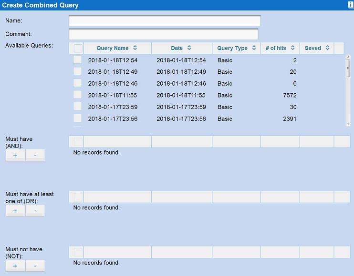Click Basic type in 2018-01-18T12:46 row
This screenshot has height=276, width=354.
[225, 84]
